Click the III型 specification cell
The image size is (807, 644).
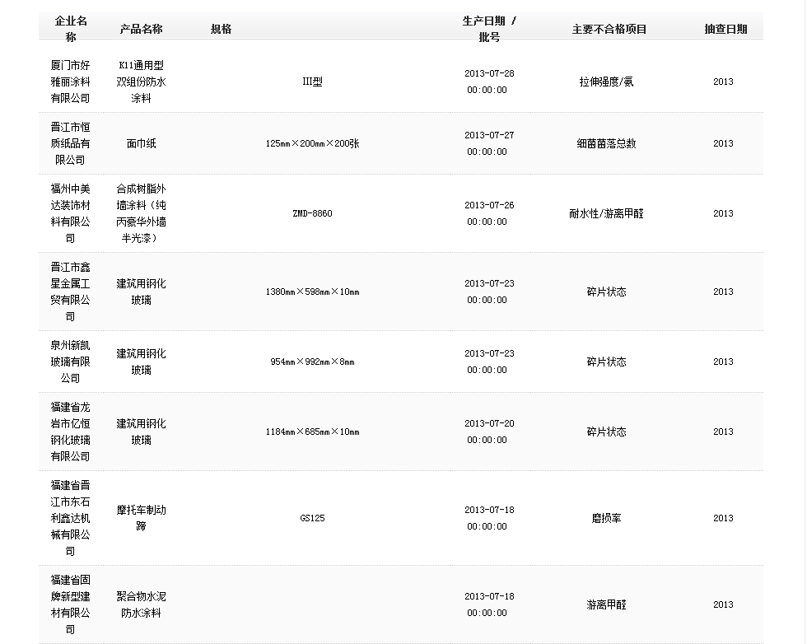312,82
